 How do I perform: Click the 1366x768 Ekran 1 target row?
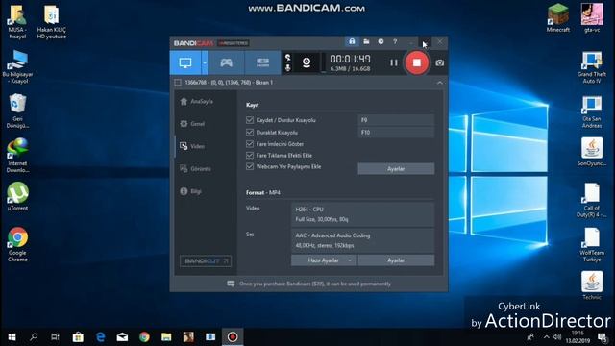coord(308,83)
